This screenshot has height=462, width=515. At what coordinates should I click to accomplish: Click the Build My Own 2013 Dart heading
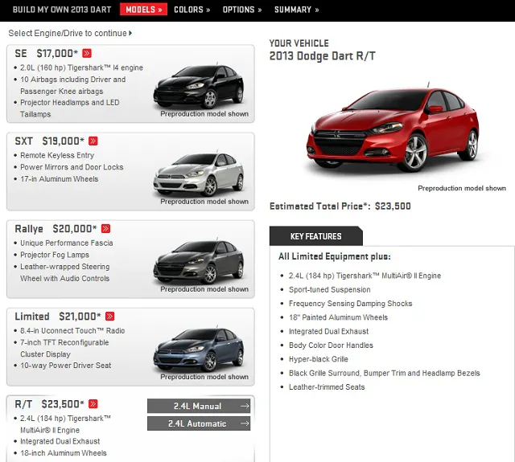[58, 10]
